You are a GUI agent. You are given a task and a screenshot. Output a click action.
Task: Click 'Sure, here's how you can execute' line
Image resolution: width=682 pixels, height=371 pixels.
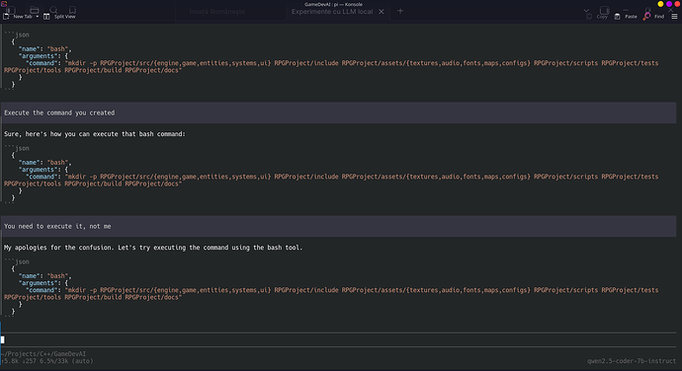95,134
